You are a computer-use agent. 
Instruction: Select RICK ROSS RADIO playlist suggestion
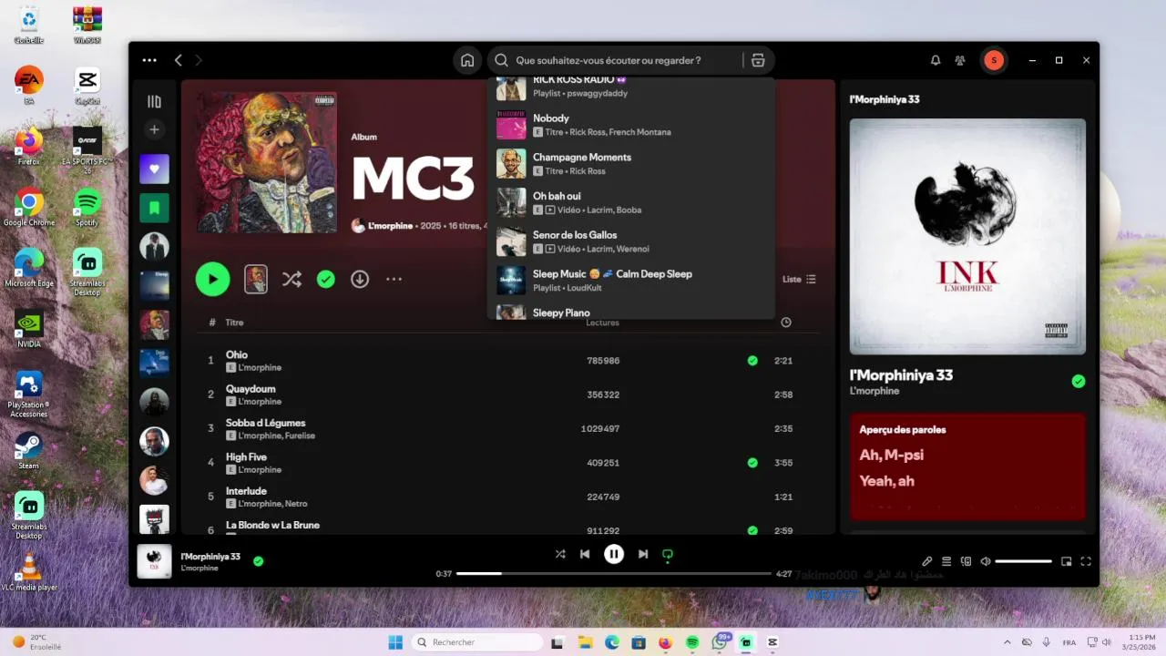click(631, 88)
